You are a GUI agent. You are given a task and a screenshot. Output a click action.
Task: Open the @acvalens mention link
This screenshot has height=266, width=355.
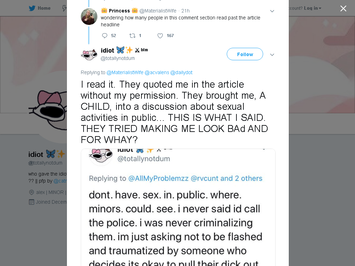tap(157, 72)
